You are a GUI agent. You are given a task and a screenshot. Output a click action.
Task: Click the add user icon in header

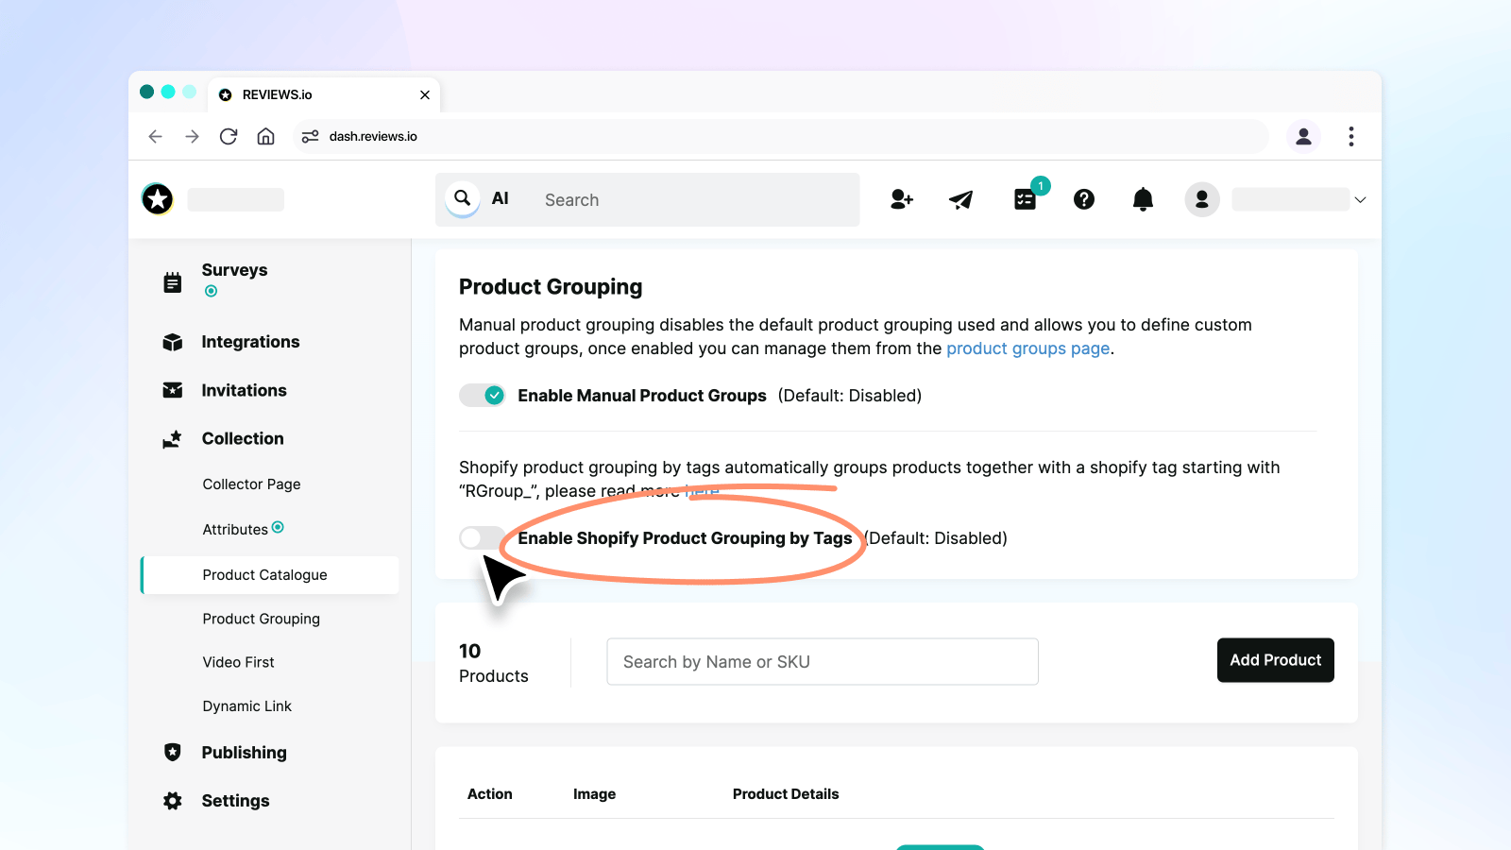point(901,199)
